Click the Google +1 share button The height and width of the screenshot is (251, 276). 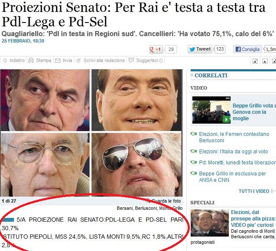point(156,49)
